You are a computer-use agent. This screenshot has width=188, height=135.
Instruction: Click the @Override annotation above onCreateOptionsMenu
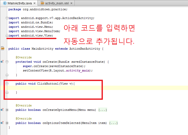(24, 105)
